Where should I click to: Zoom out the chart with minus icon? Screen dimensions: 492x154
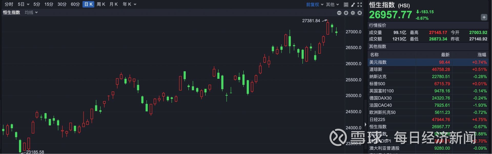coord(339,13)
